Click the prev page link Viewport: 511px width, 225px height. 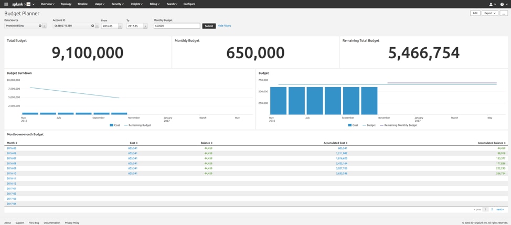click(x=477, y=209)
